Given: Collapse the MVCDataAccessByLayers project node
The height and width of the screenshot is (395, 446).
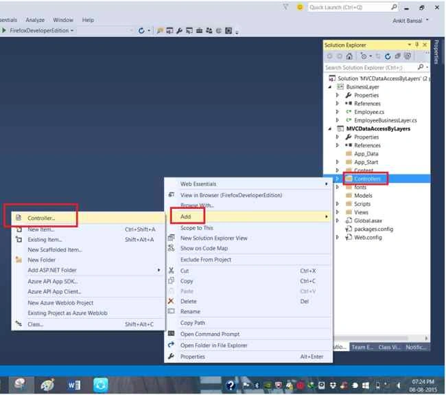Looking at the screenshot, I should 330,128.
